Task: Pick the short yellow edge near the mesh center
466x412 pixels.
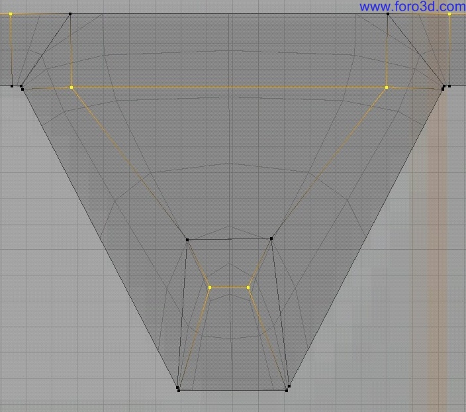Action: [x=229, y=287]
